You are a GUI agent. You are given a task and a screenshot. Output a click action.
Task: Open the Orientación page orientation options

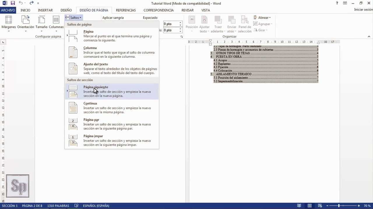point(26,24)
